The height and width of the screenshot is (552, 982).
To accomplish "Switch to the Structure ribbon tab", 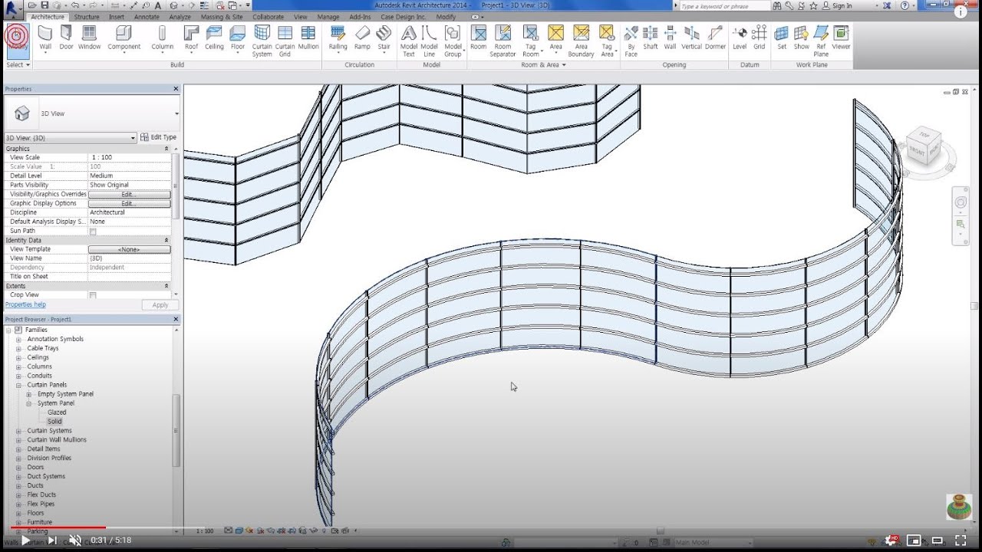I will [x=87, y=17].
